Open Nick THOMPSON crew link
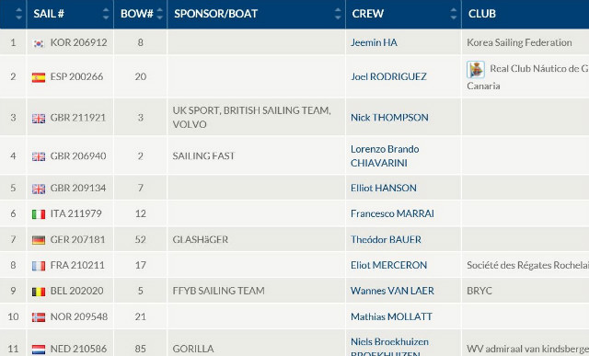 coord(389,118)
